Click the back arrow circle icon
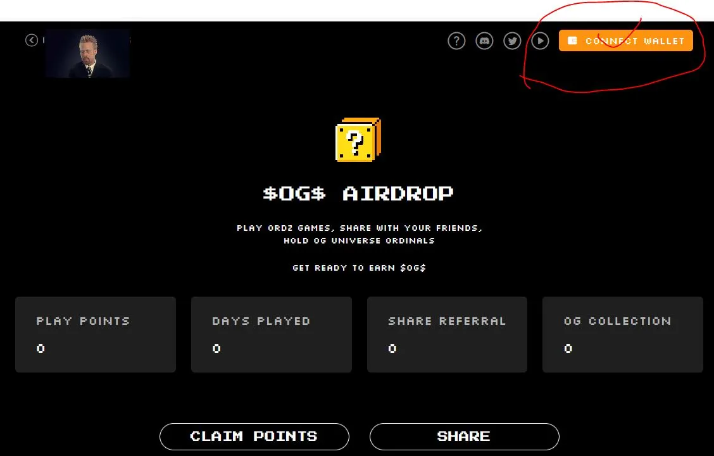 pos(32,40)
